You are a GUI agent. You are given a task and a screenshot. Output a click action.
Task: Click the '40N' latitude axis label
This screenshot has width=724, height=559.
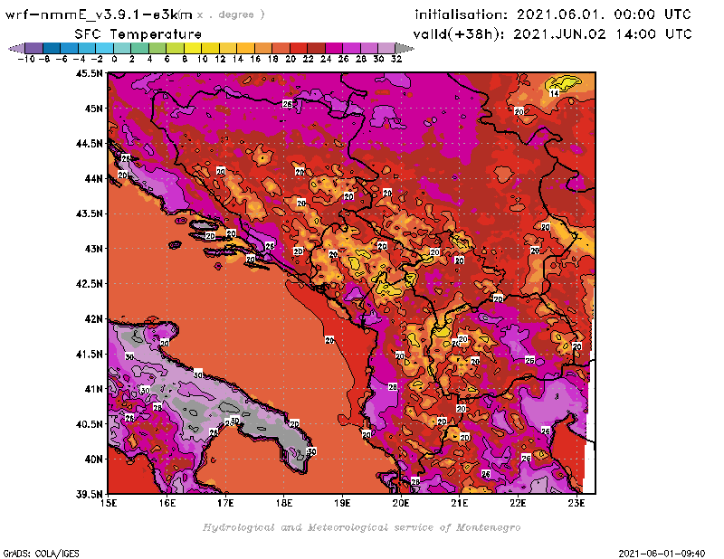tap(93, 459)
